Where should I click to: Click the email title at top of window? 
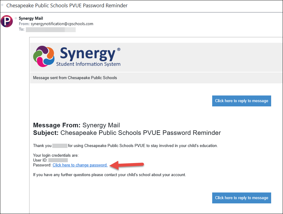(x=67, y=5)
